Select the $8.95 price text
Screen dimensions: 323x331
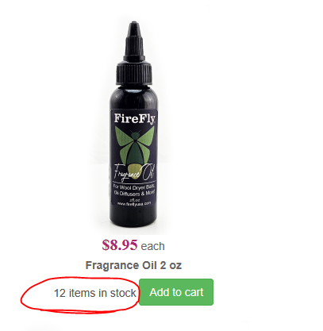pos(120,245)
